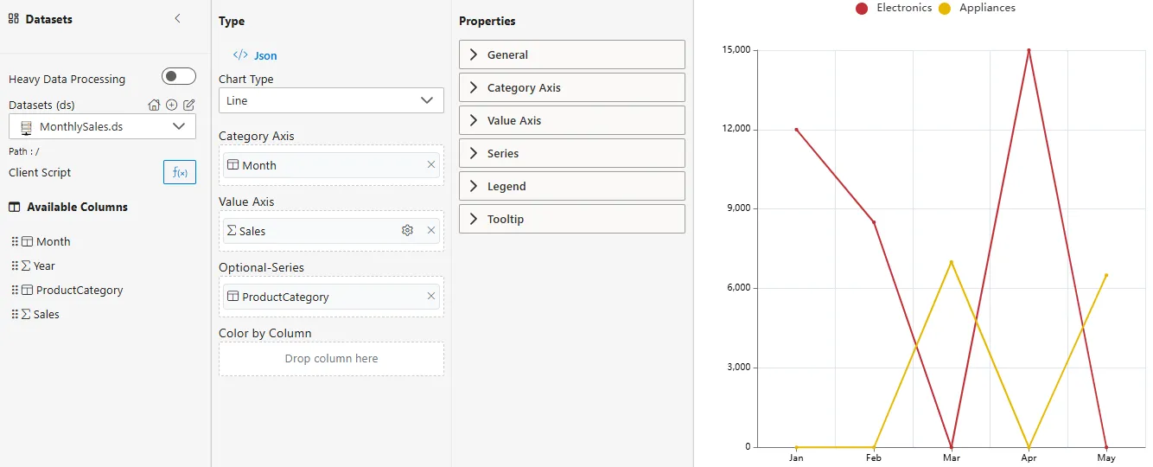Open the Client Script f(x) editor
This screenshot has height=467, width=1153.
coord(180,172)
